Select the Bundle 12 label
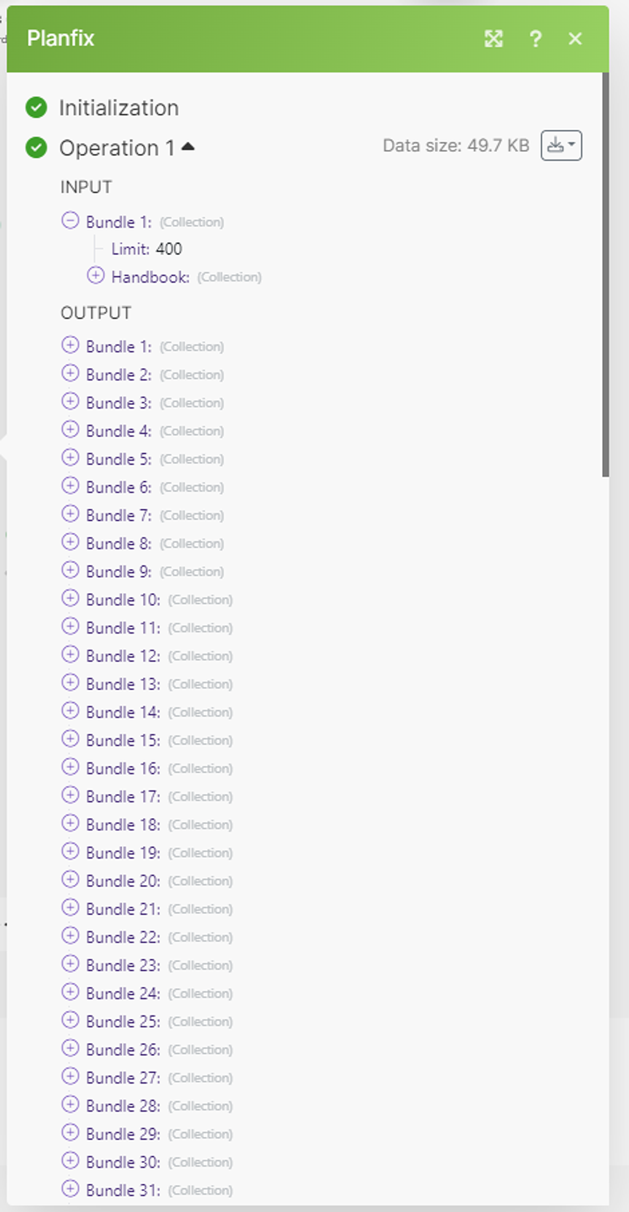This screenshot has width=629, height=1212. coord(123,656)
